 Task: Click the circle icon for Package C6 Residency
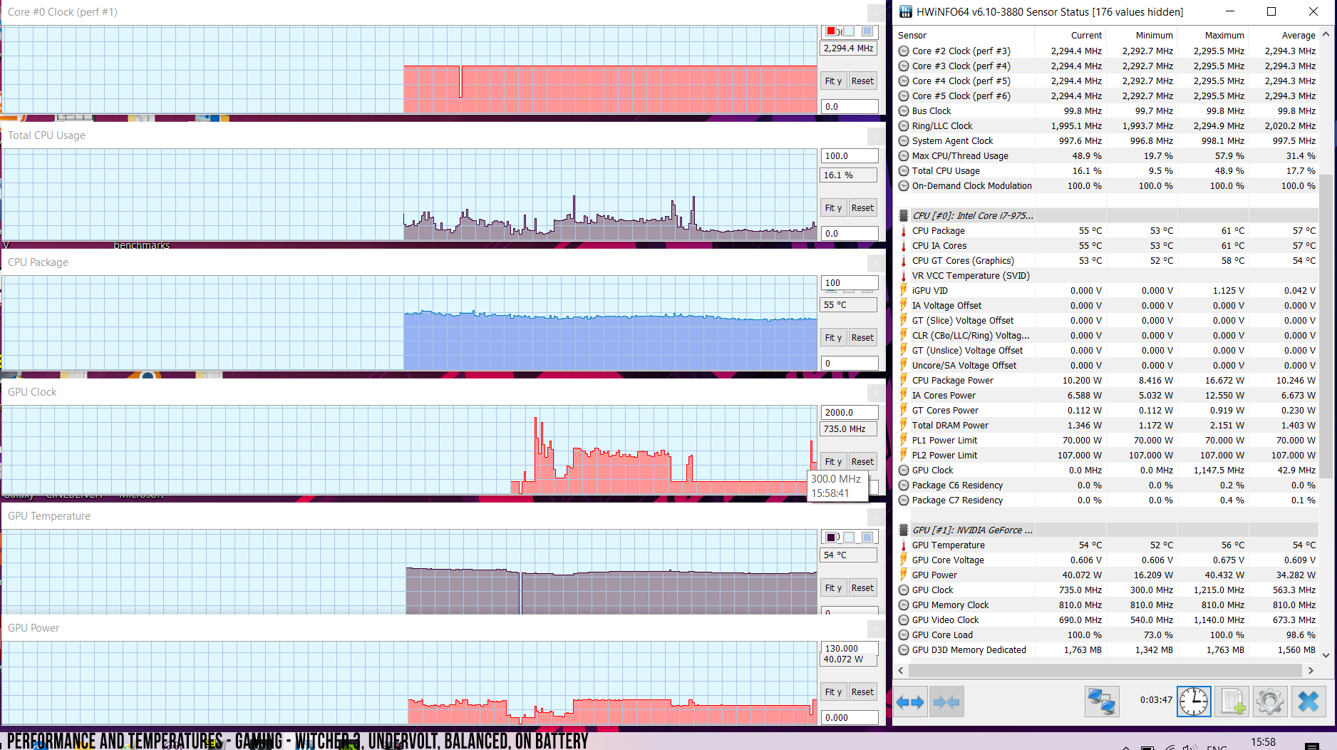click(x=904, y=485)
